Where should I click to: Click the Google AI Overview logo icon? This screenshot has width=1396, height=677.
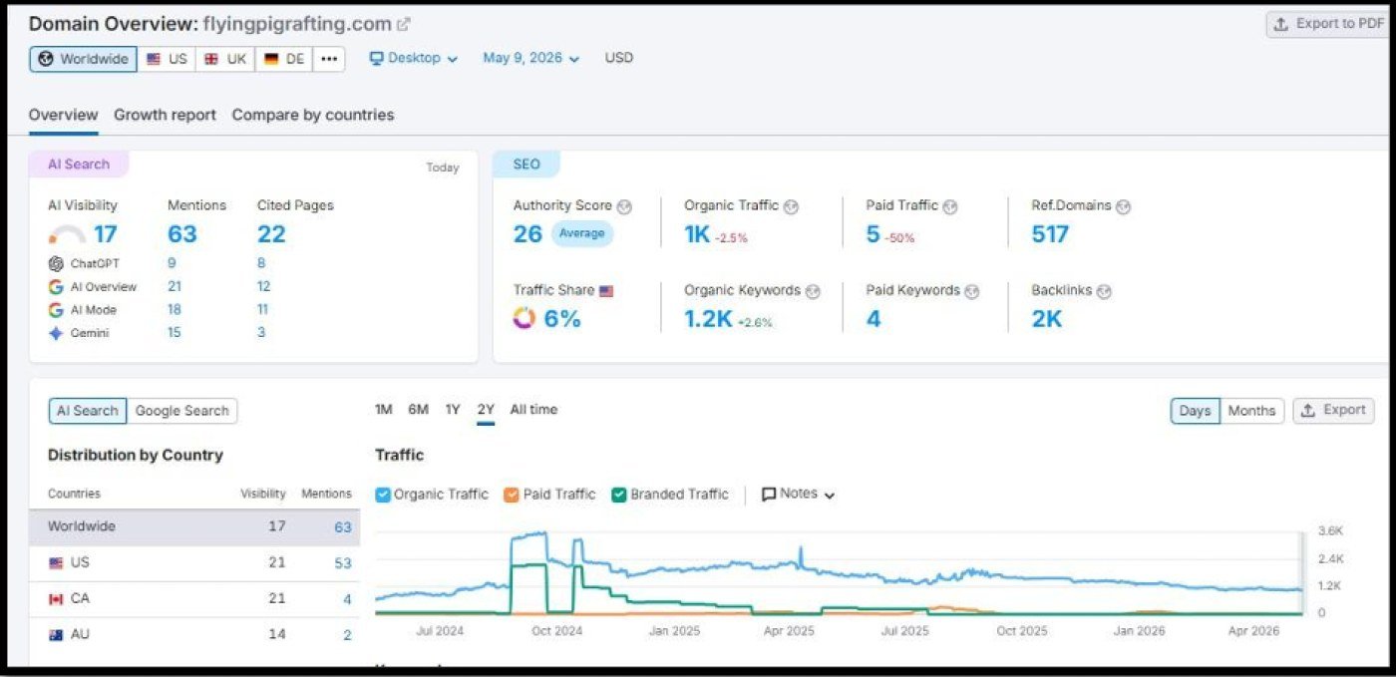click(x=56, y=287)
